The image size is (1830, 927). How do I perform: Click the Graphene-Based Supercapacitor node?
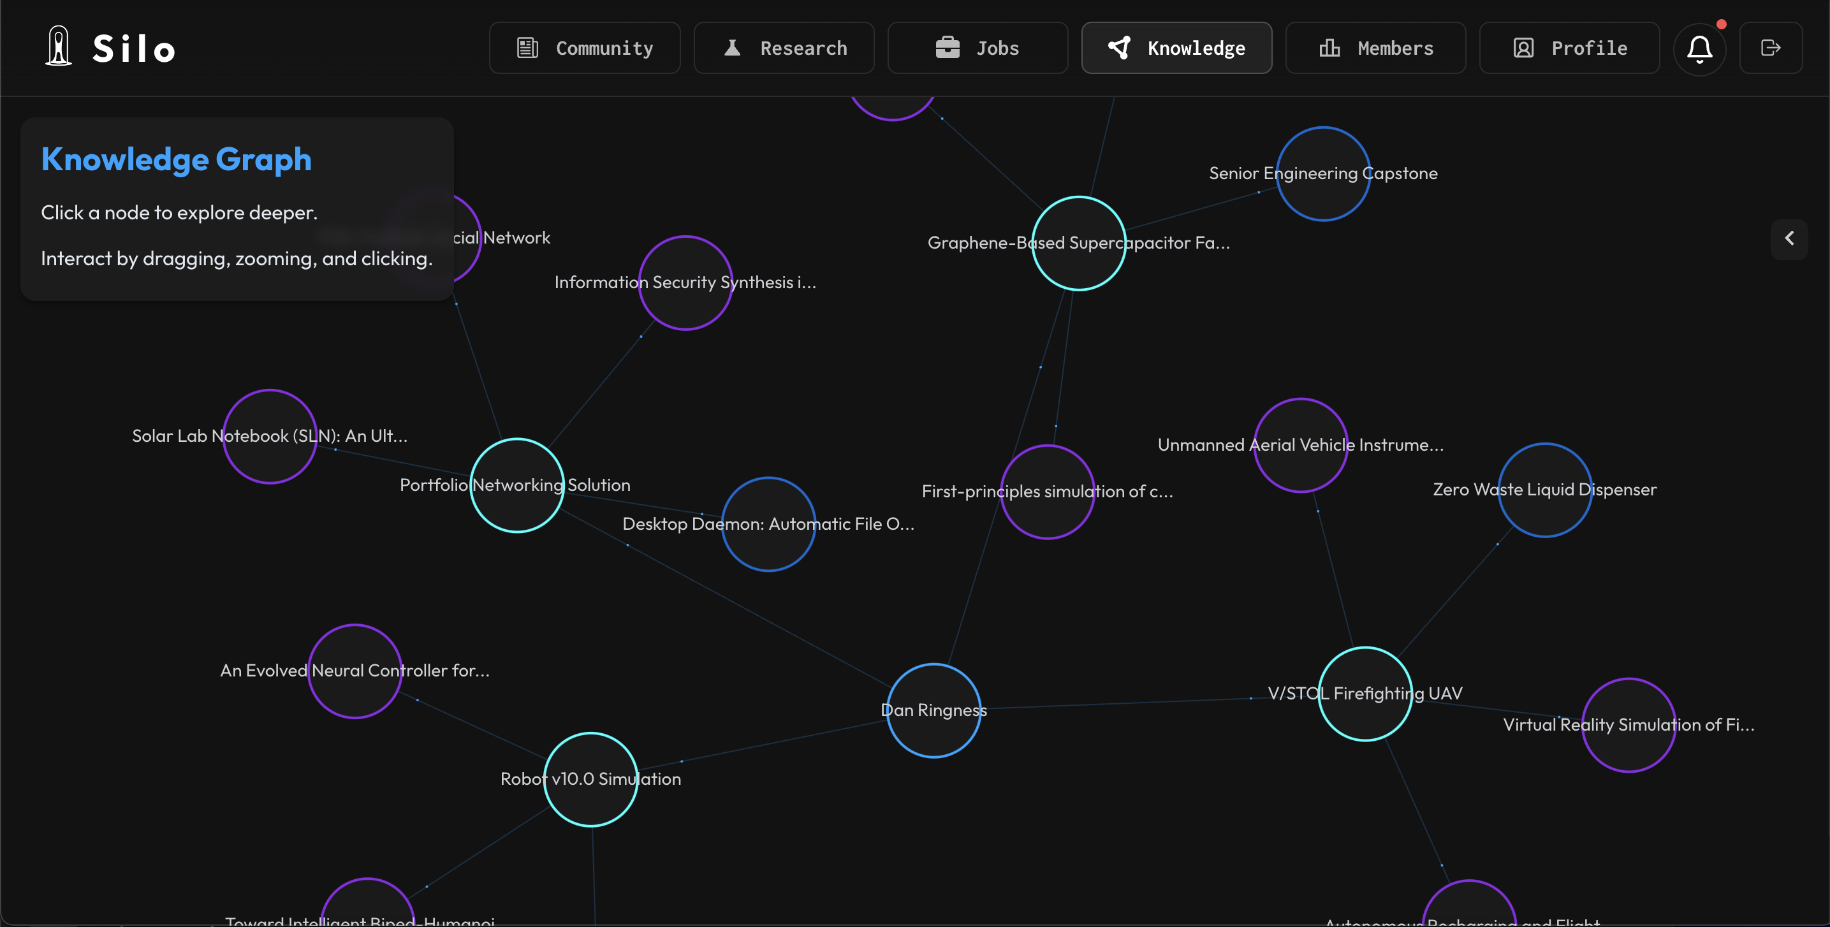[x=1078, y=243]
